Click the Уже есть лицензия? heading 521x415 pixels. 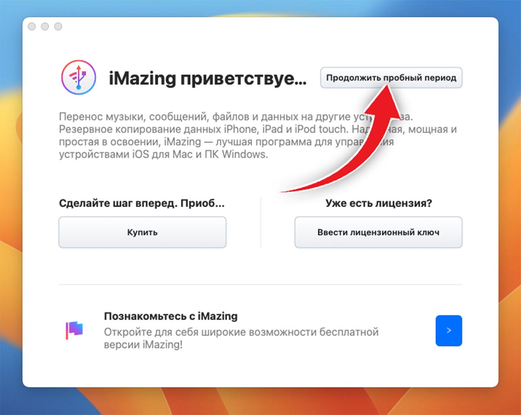click(379, 203)
